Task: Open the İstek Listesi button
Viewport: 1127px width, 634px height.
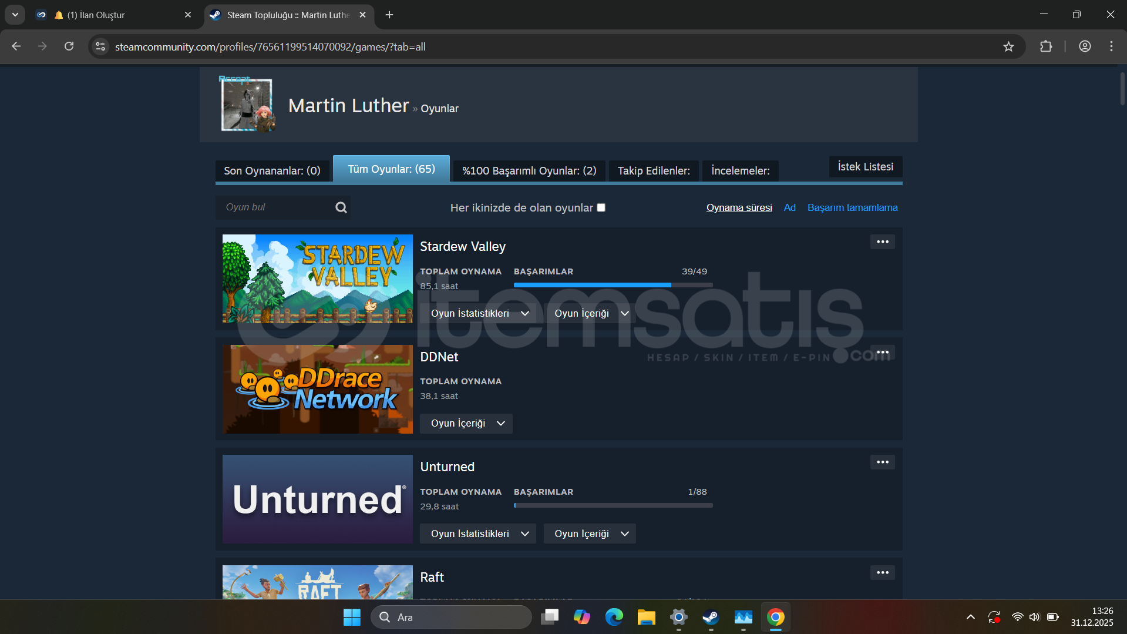Action: (x=866, y=167)
